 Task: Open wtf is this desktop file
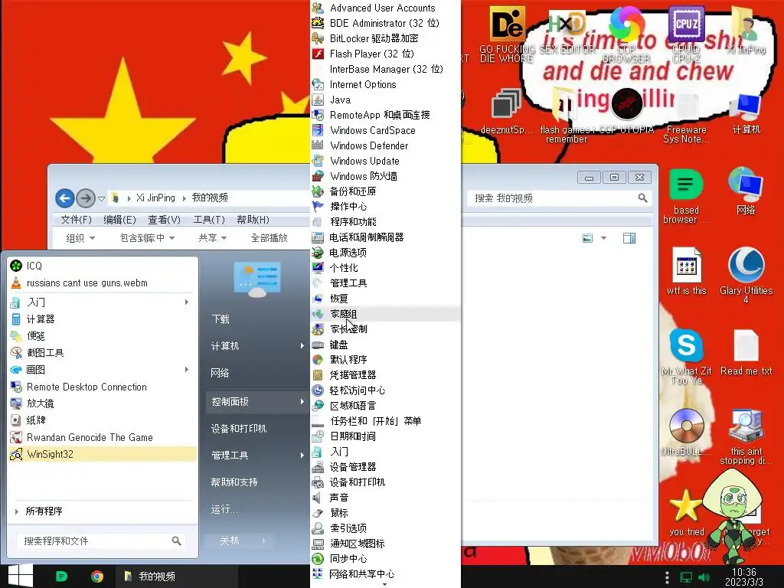tap(686, 271)
